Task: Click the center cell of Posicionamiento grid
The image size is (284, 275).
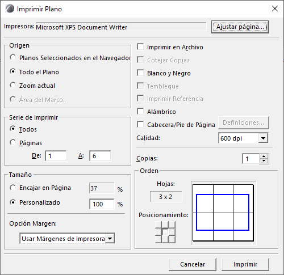Action: pos(165,232)
